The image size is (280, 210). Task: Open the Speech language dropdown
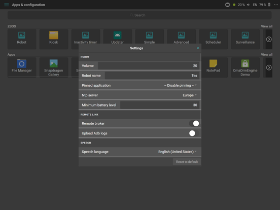(x=178, y=152)
